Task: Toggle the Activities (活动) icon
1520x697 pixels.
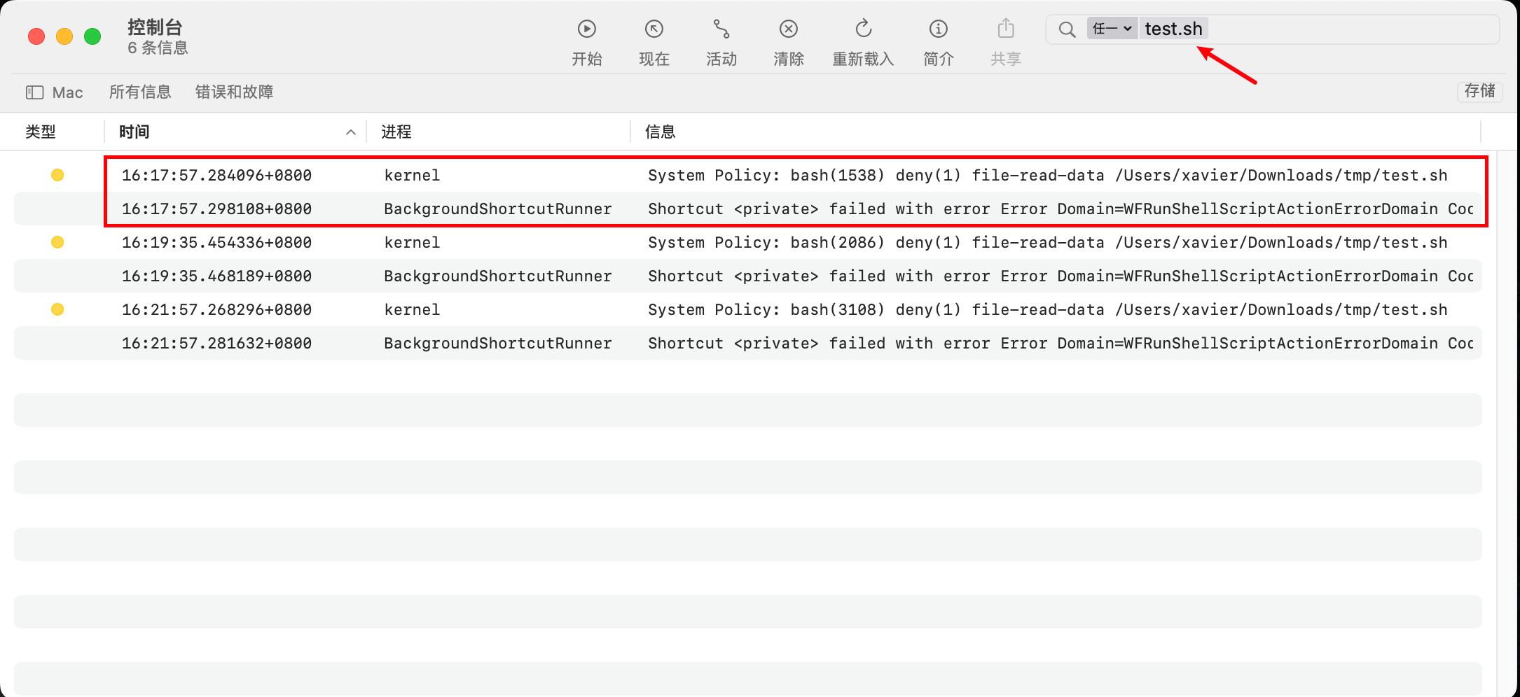Action: point(721,29)
